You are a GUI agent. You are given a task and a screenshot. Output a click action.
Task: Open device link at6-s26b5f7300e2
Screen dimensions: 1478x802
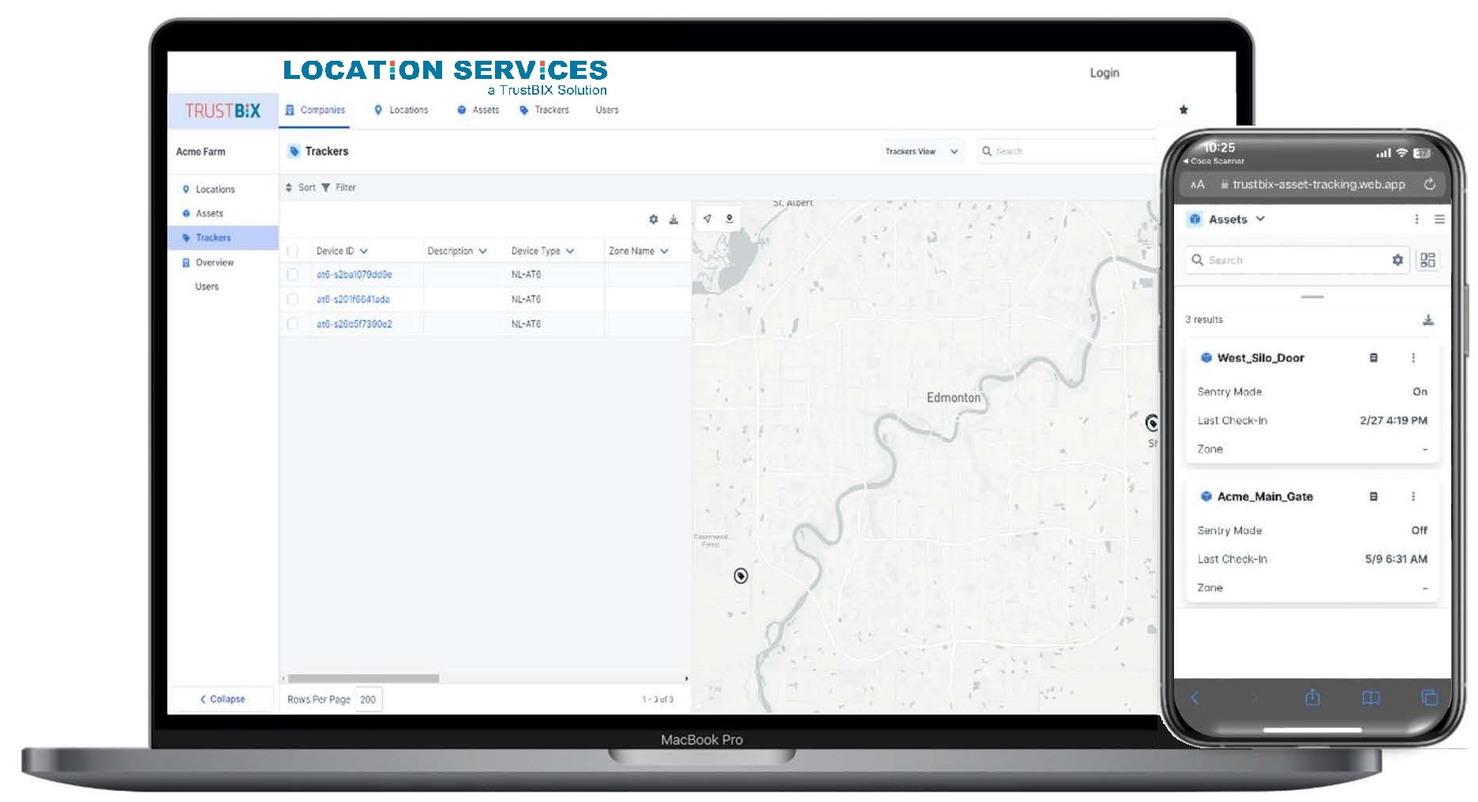354,324
